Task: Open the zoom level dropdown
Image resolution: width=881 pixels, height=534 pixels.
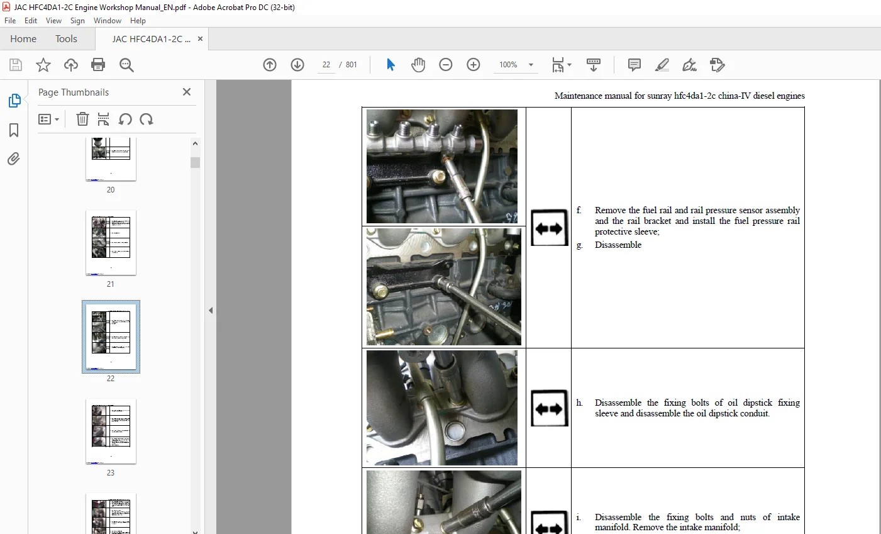Action: coord(531,65)
